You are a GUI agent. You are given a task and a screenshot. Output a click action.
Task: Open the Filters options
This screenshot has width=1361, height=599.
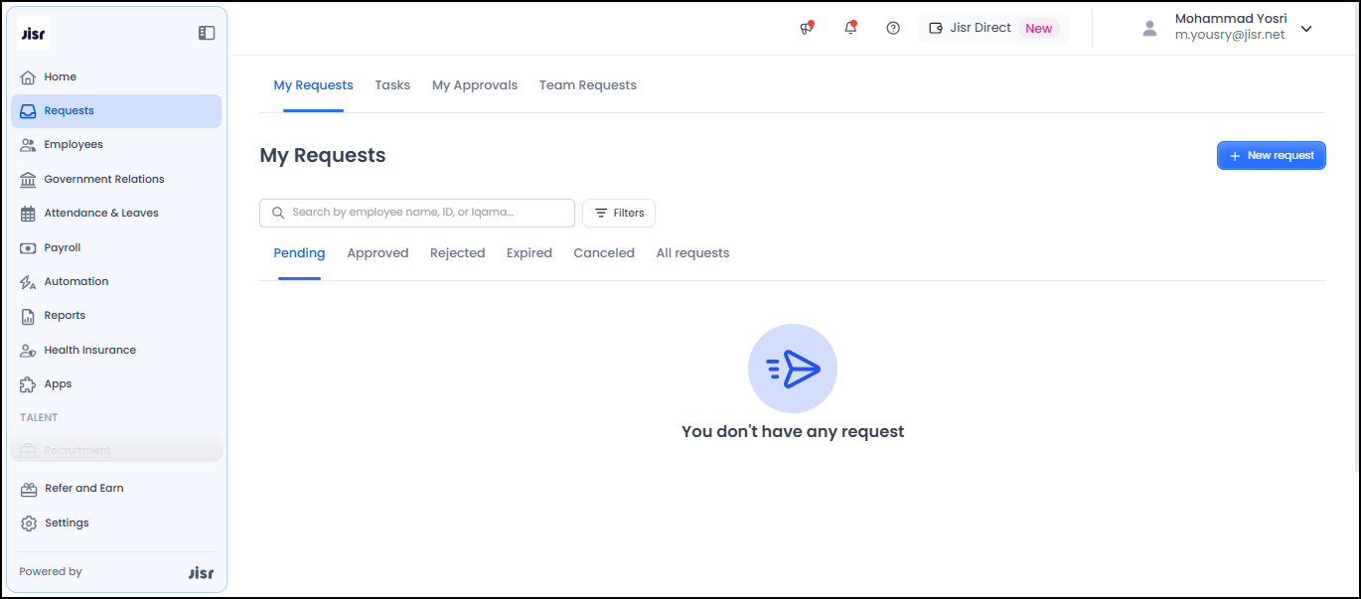coord(618,213)
